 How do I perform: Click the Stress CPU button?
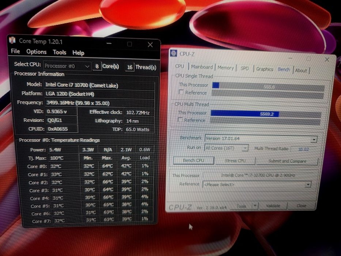coord(235,161)
